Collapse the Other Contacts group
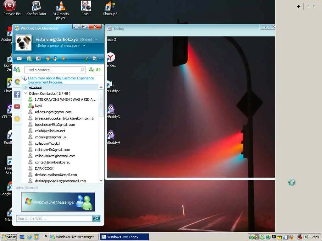Image resolution: width=322 pixels, height=241 pixels. (x=26, y=93)
